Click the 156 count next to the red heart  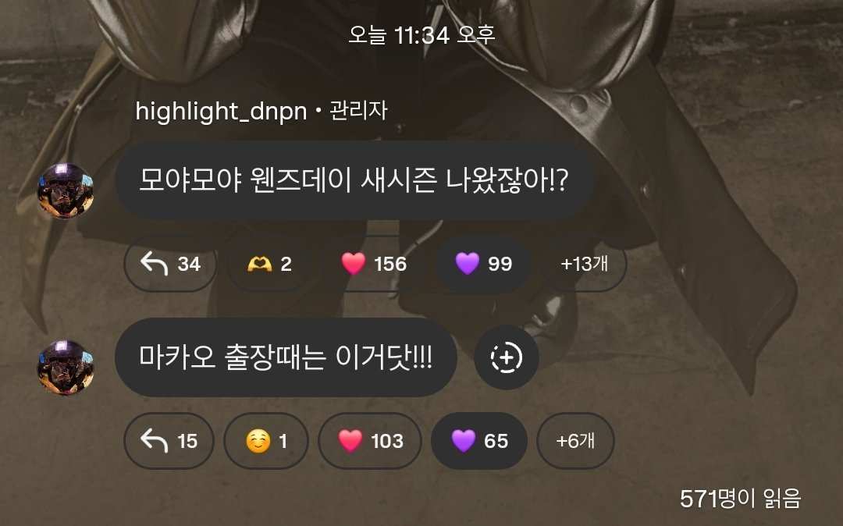pos(390,264)
